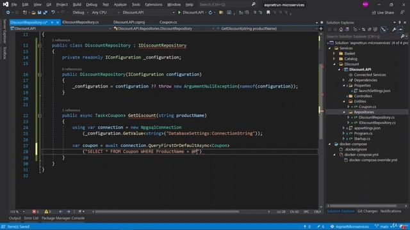410x230 pixels.
Task: Click the errors count icon in editor footer
Action: [35, 211]
